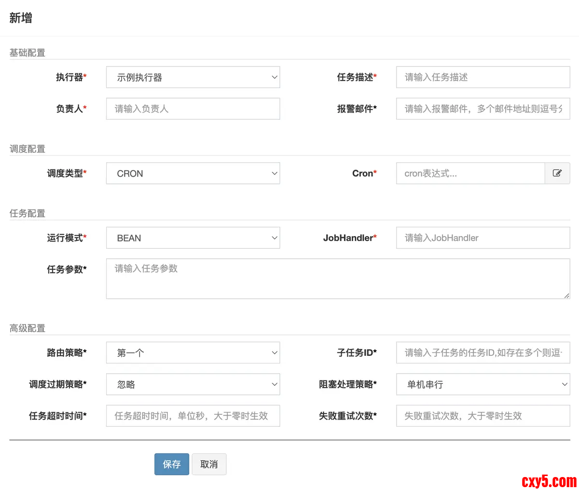
Task: Click into the 负责人 text field
Action: click(193, 109)
